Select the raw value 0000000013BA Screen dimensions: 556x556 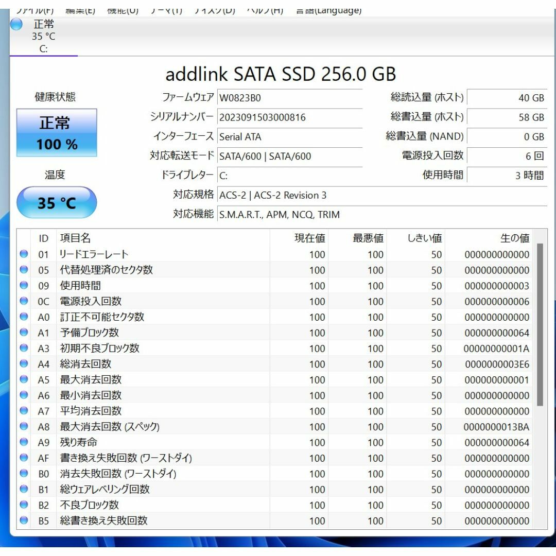pos(496,427)
